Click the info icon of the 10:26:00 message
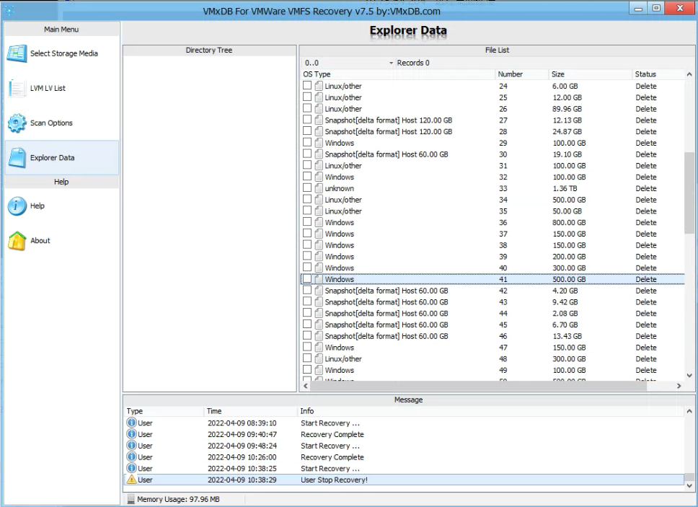Viewport: 698px width, 507px height. 131,457
